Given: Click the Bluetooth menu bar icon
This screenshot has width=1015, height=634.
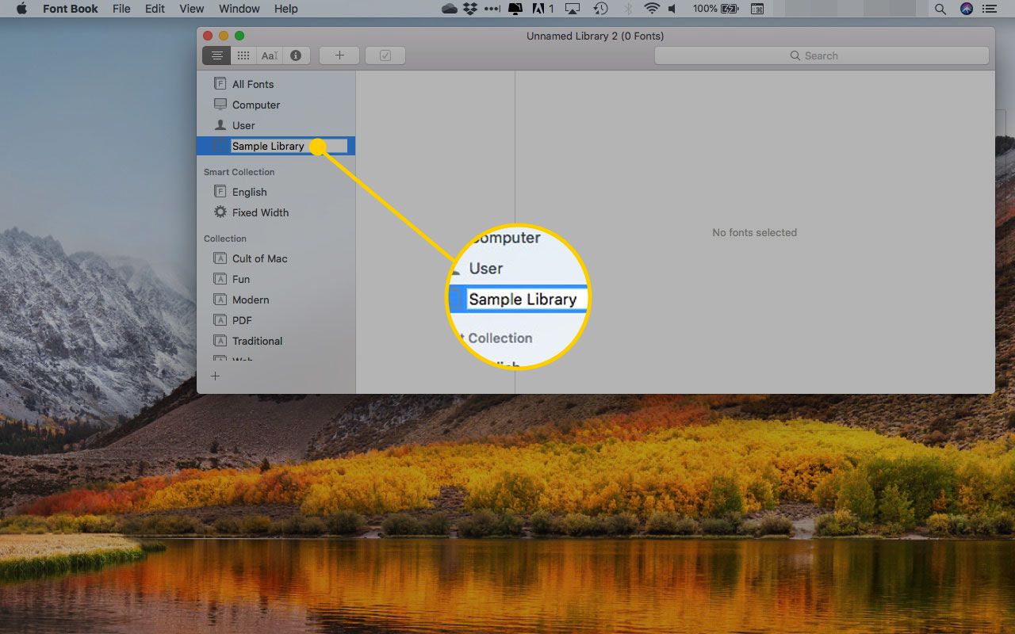Looking at the screenshot, I should (x=627, y=9).
